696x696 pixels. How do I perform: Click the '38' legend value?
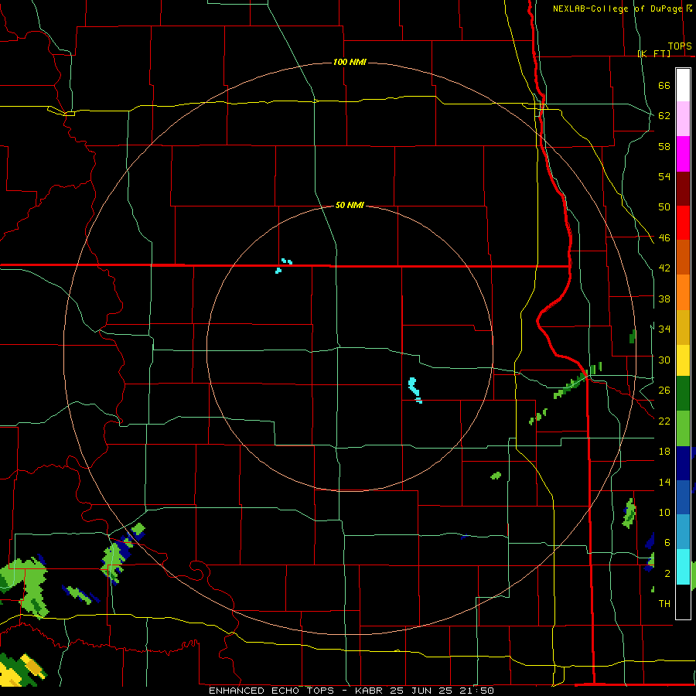point(664,299)
